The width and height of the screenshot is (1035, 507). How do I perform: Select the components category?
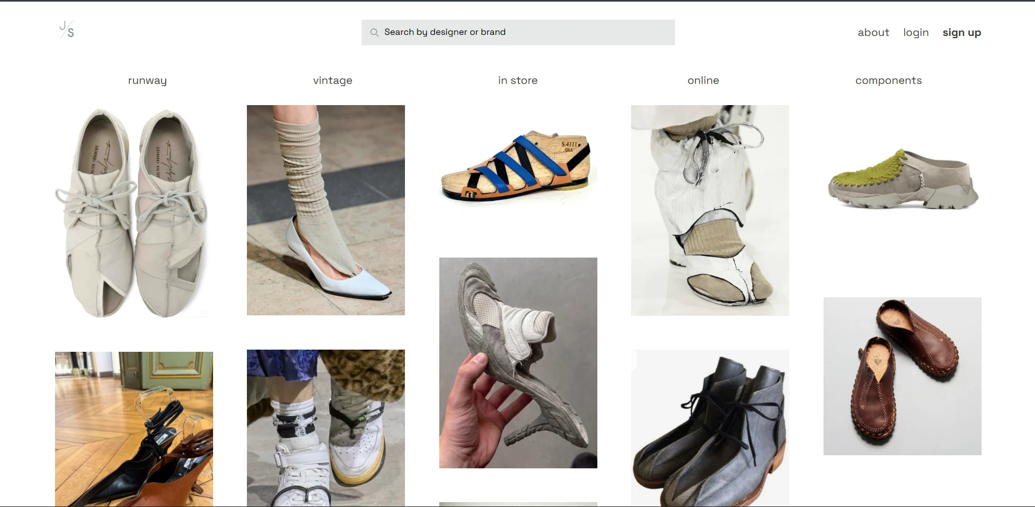coord(888,81)
